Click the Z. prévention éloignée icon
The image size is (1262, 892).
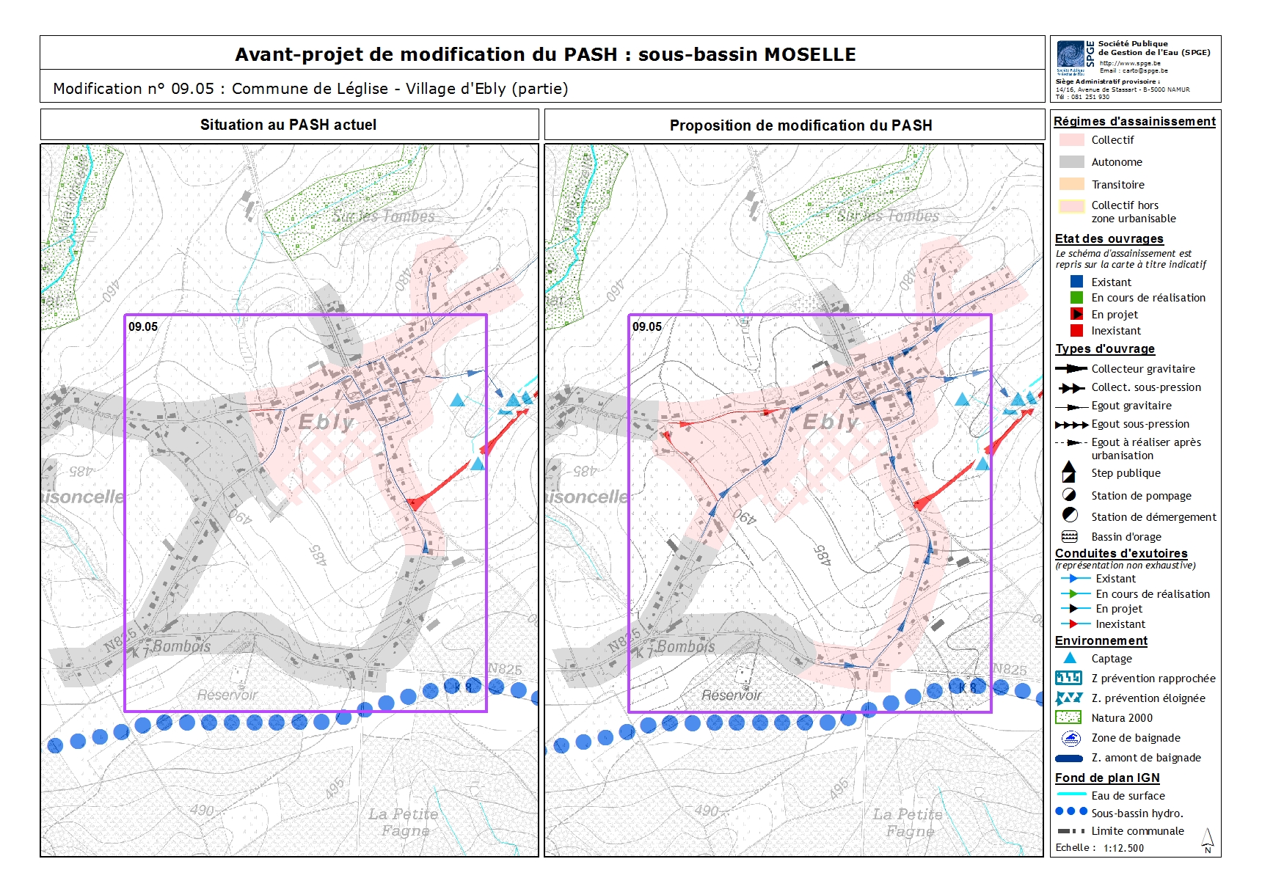(x=1069, y=698)
